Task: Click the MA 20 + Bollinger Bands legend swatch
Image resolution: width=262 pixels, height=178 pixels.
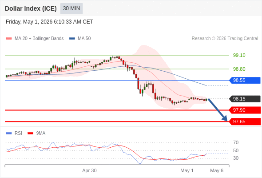Action: [x=9, y=39]
